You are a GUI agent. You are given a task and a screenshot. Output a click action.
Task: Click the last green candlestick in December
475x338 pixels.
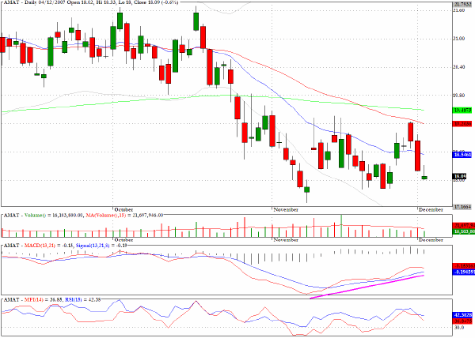click(424, 178)
